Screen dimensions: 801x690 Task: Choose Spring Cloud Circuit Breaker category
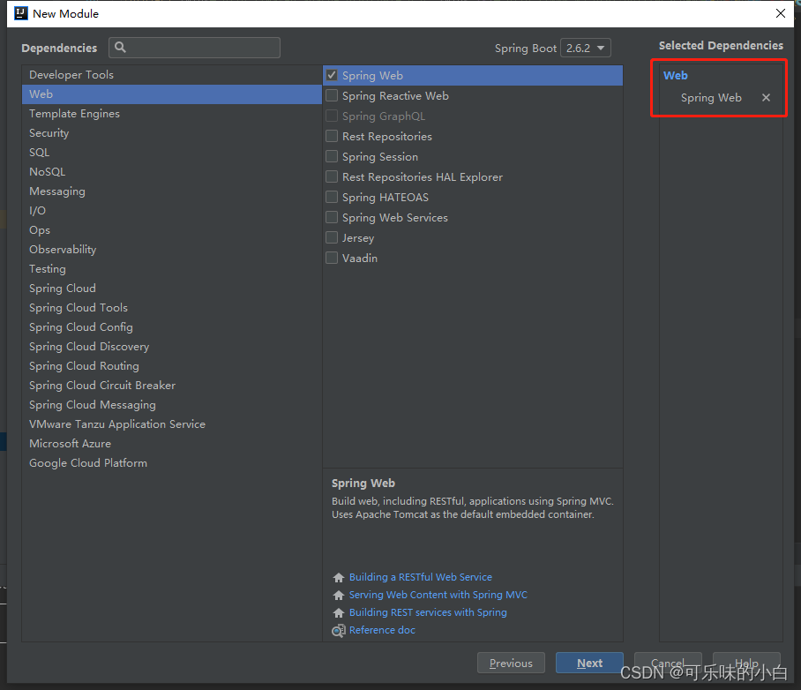pos(172,386)
